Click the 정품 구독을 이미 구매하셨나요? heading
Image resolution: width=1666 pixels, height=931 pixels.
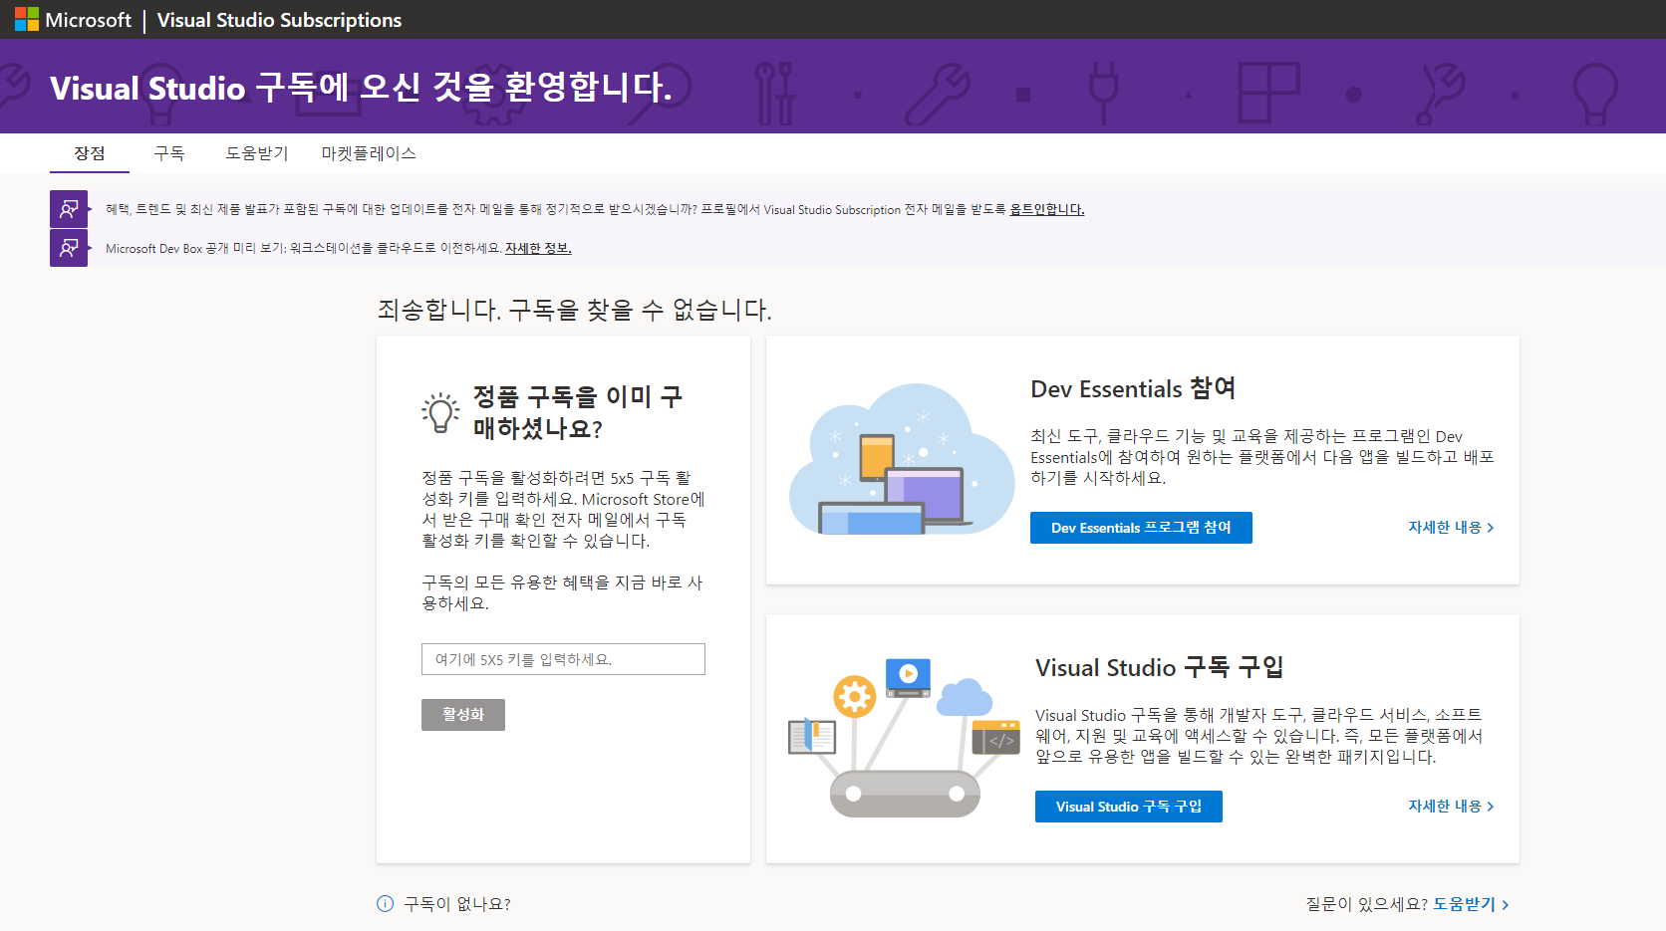pyautogui.click(x=578, y=412)
